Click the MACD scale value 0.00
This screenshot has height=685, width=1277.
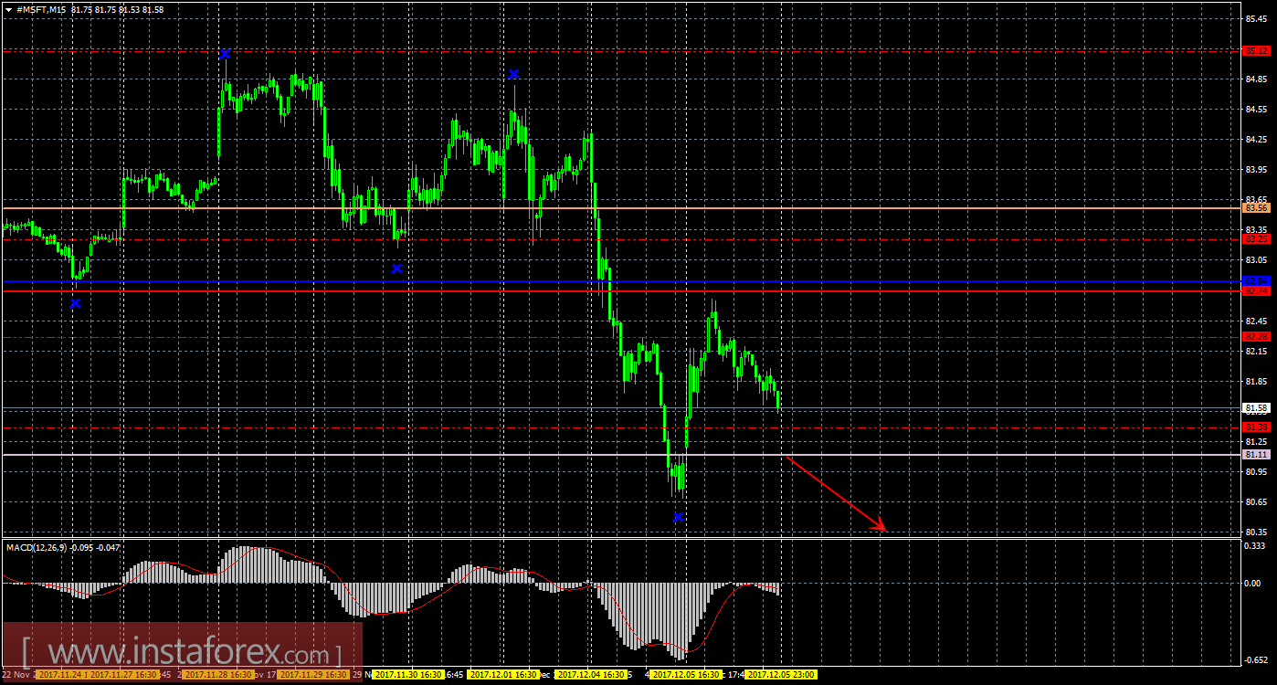coord(1253,583)
